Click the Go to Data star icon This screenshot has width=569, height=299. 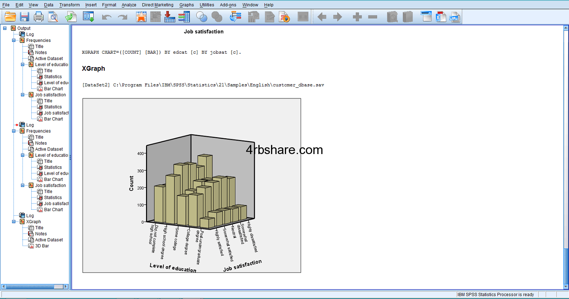point(141,17)
